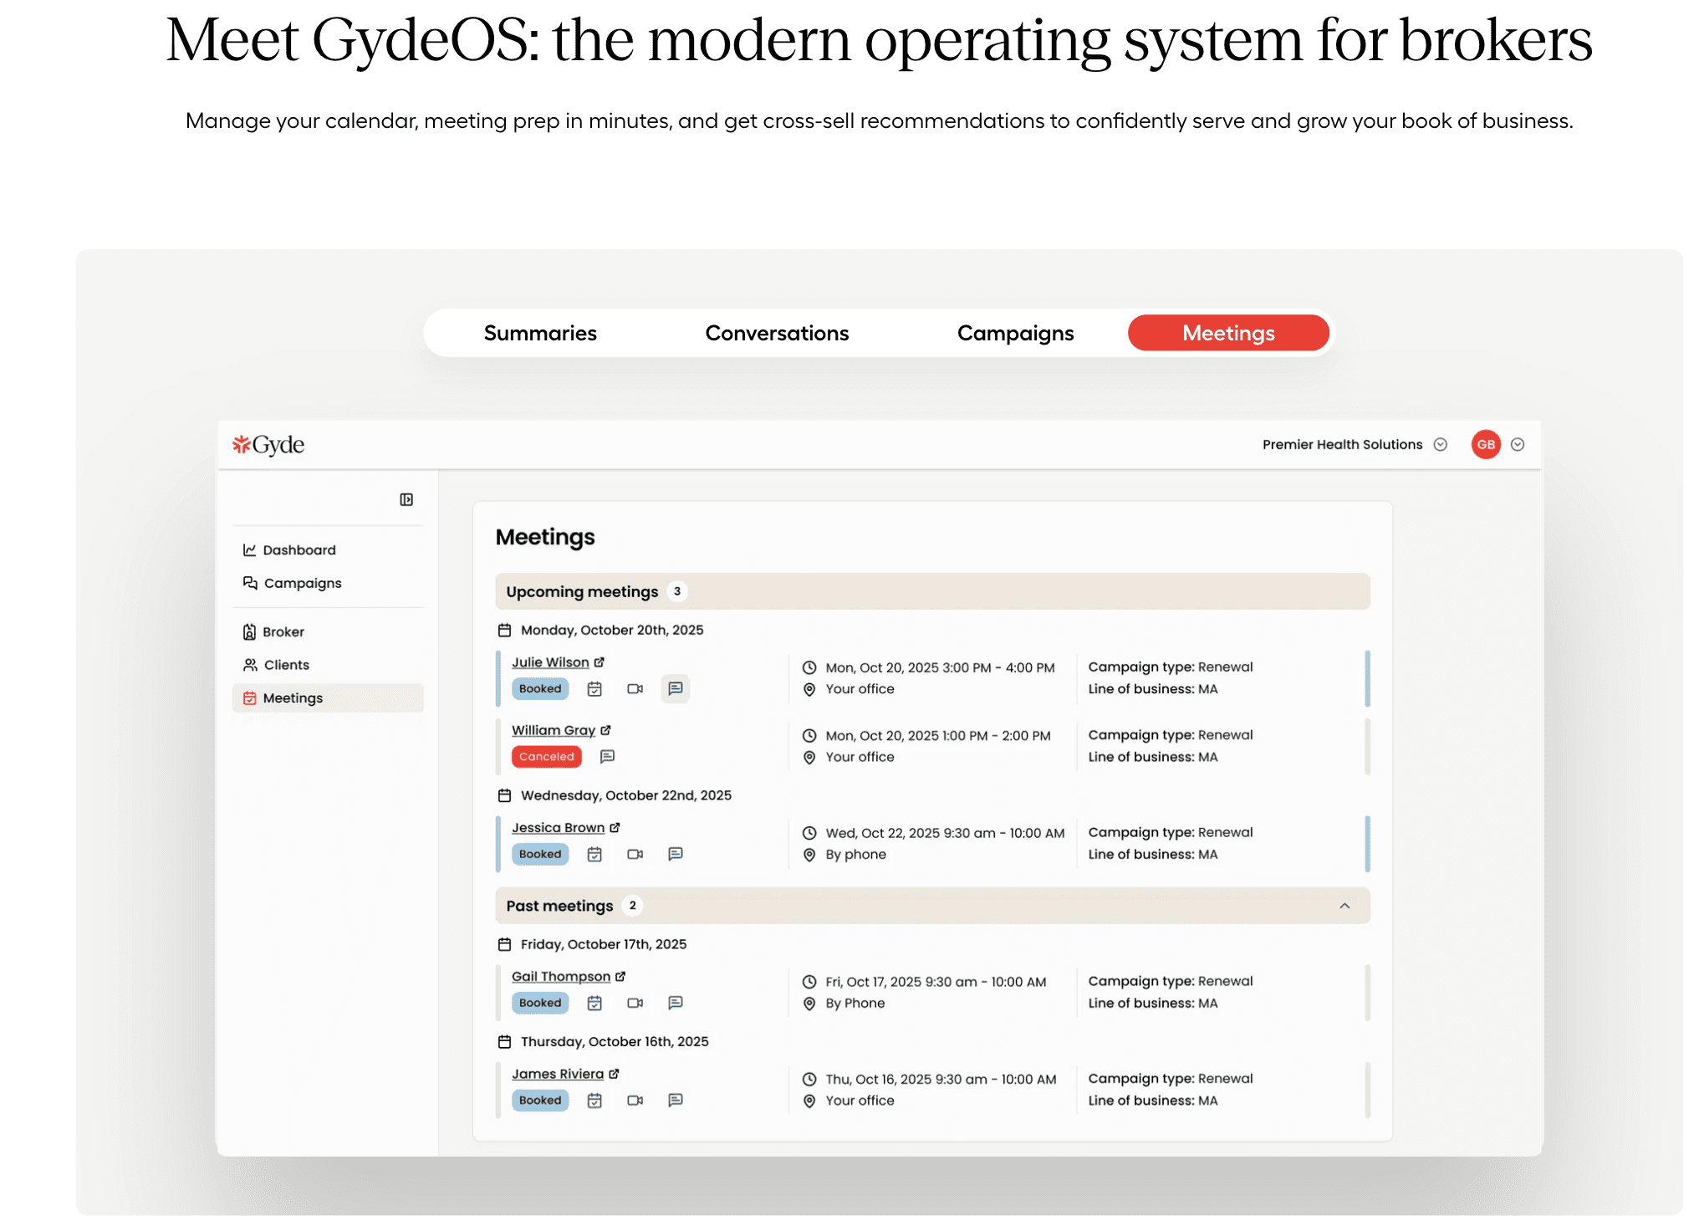The height and width of the screenshot is (1216, 1694).
Task: Click calendar icon under Gail Thompson
Action: [x=594, y=1003]
